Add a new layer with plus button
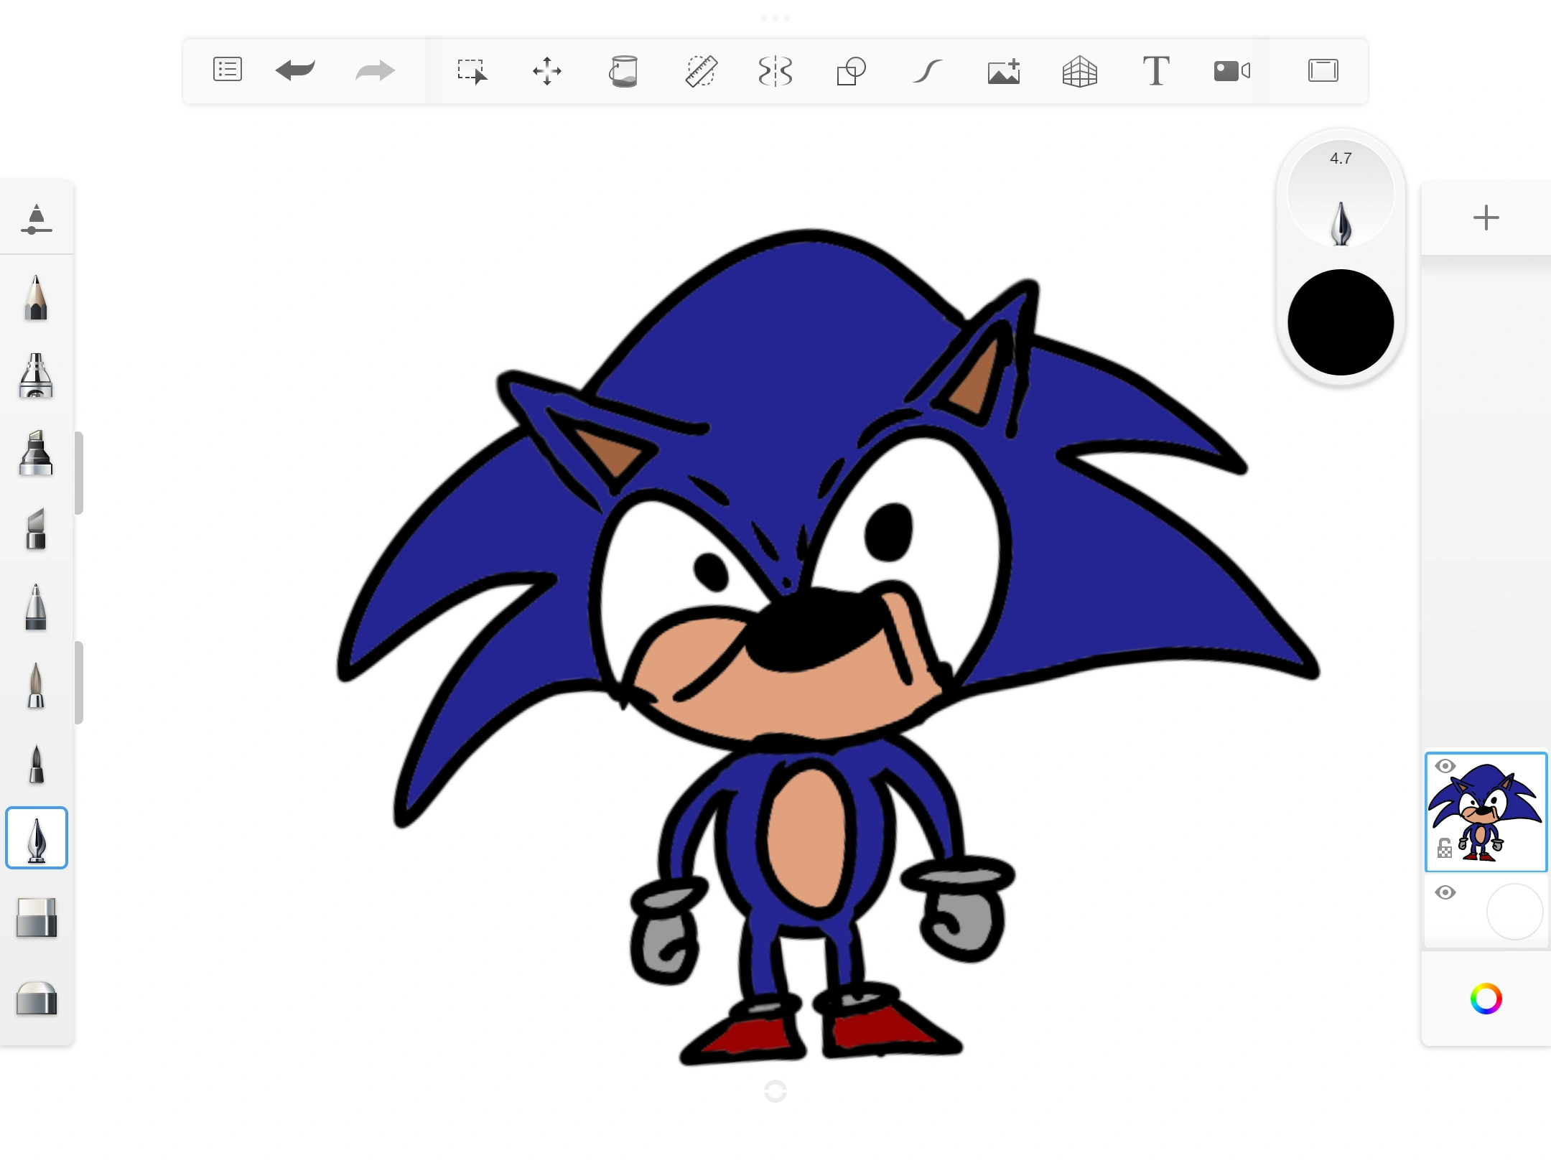The width and height of the screenshot is (1551, 1163). pyautogui.click(x=1486, y=218)
